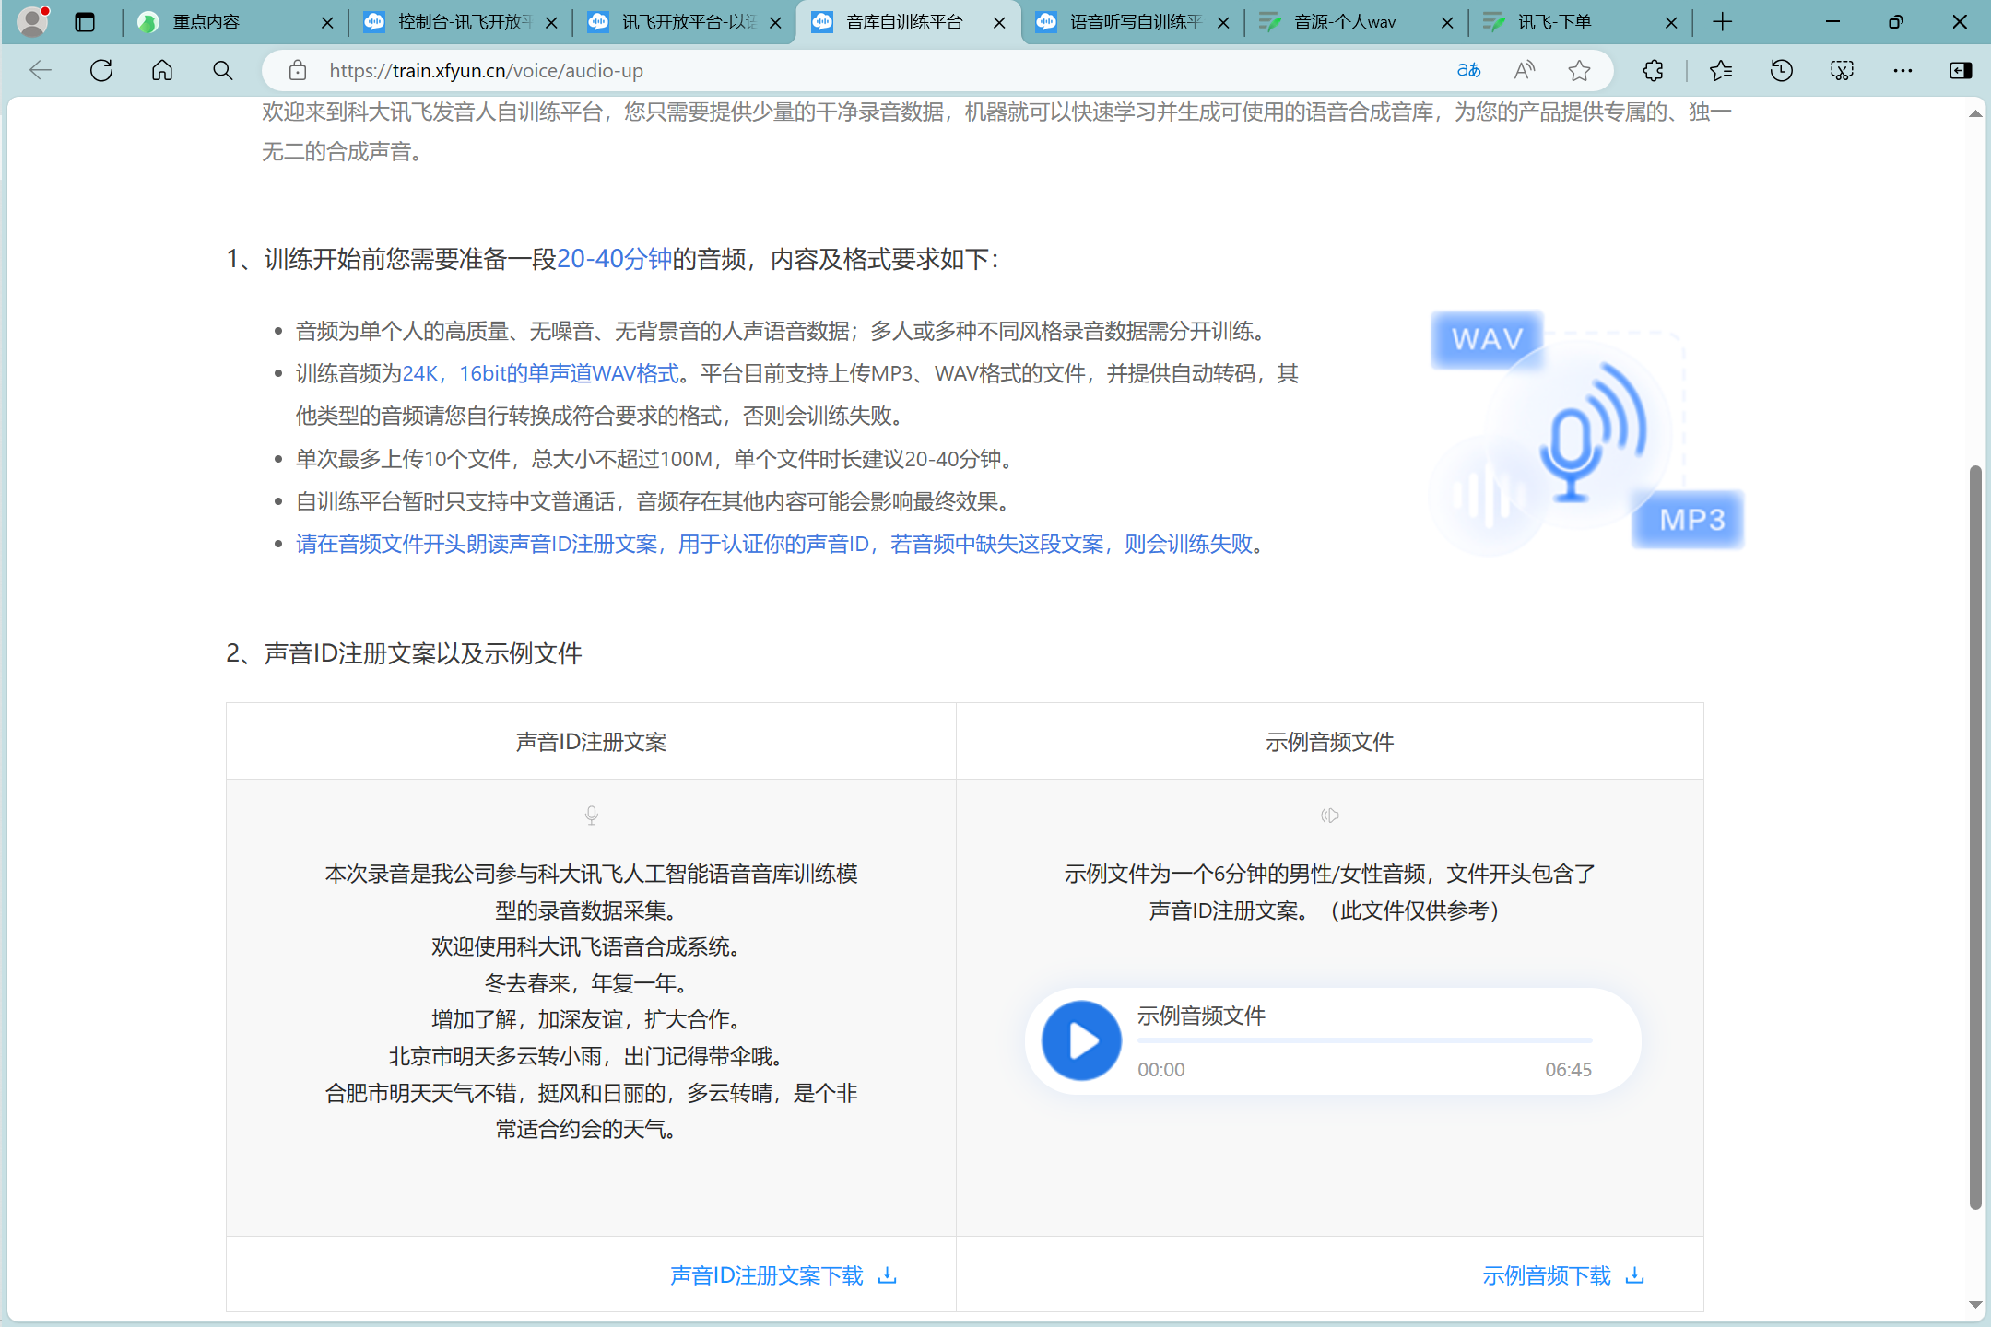Close the 重点内容 tab
1991x1327 pixels.
327,22
